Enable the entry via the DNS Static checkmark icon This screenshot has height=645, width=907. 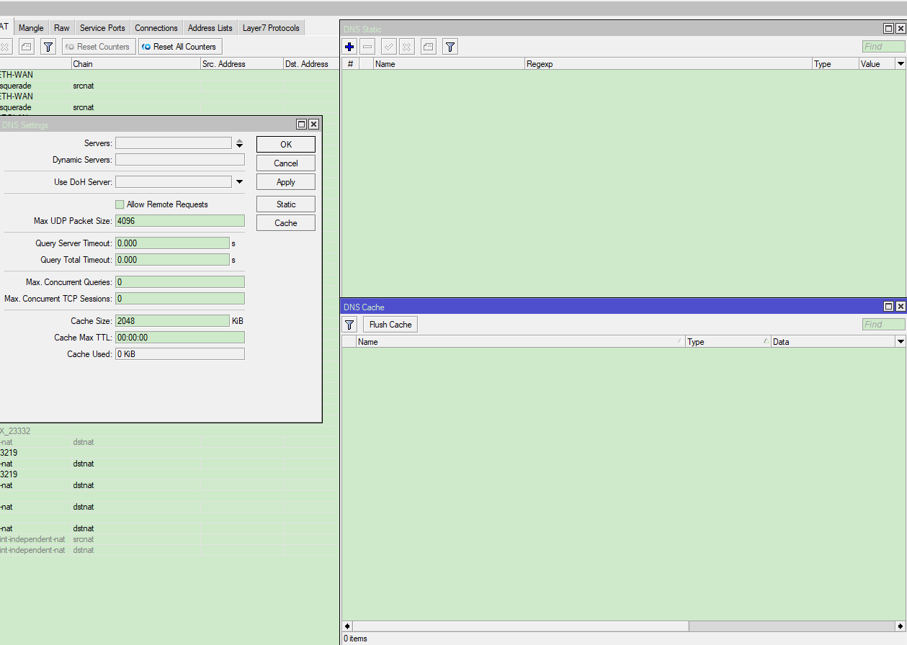(x=389, y=47)
